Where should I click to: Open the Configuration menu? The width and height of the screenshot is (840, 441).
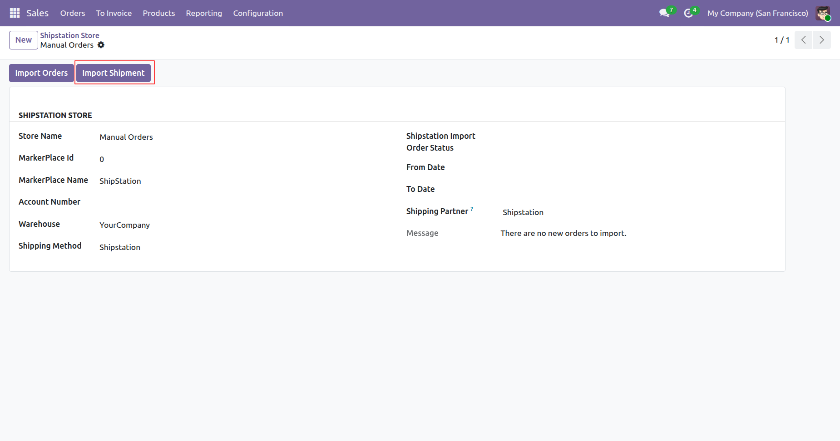pyautogui.click(x=258, y=13)
